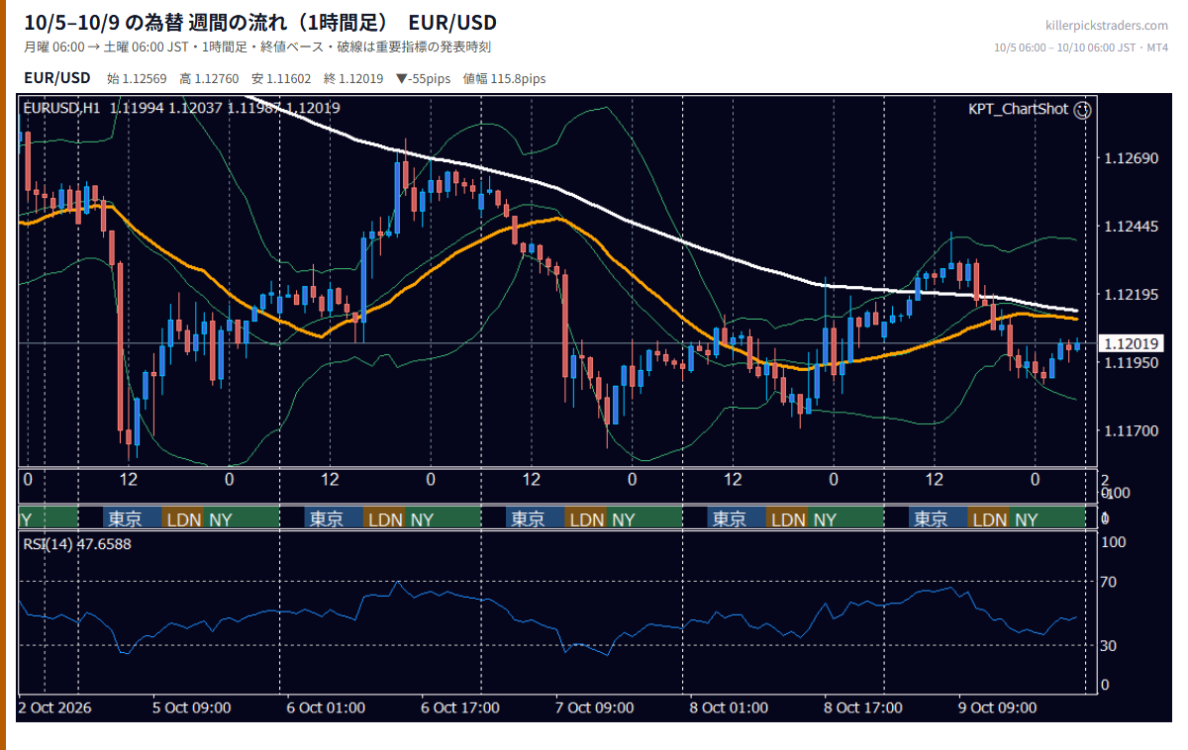Click the '9 Oct 09:00' time axis label
This screenshot has height=750, width=1188.
998,707
